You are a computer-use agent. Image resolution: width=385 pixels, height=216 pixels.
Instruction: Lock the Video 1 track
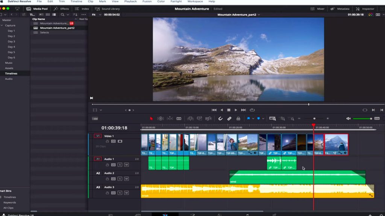107,141
